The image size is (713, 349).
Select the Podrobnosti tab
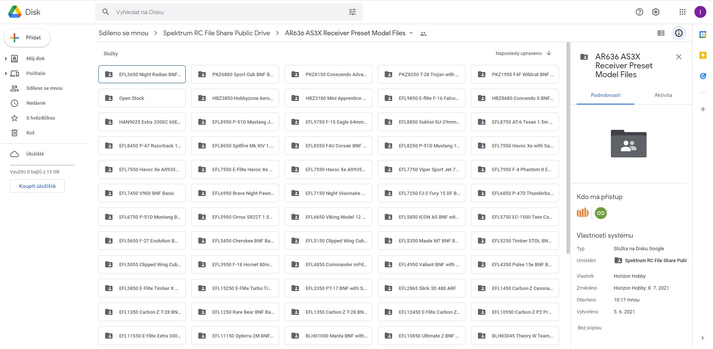(605, 95)
